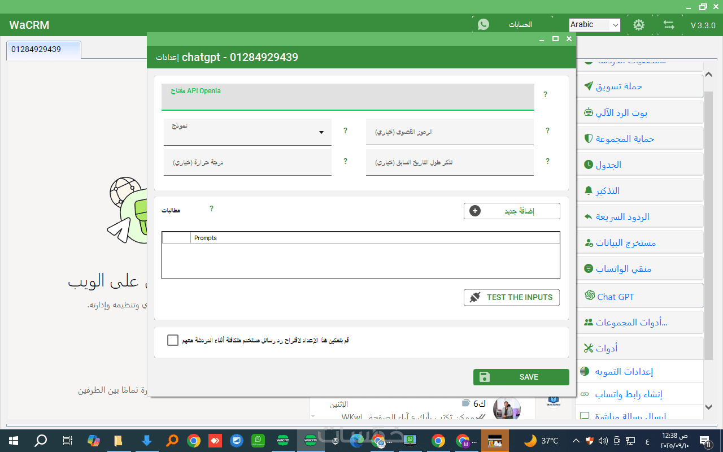Click help icon next to مطالبات label

point(211,208)
